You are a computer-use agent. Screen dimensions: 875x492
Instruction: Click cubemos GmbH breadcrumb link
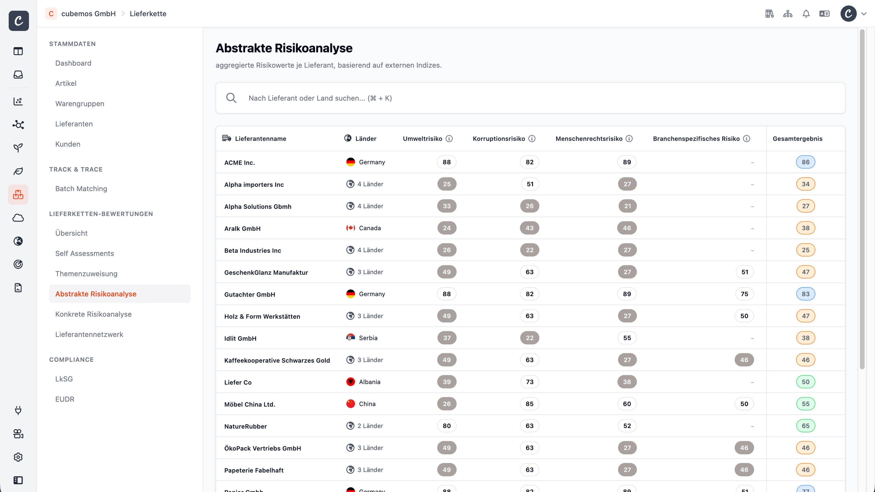point(88,14)
